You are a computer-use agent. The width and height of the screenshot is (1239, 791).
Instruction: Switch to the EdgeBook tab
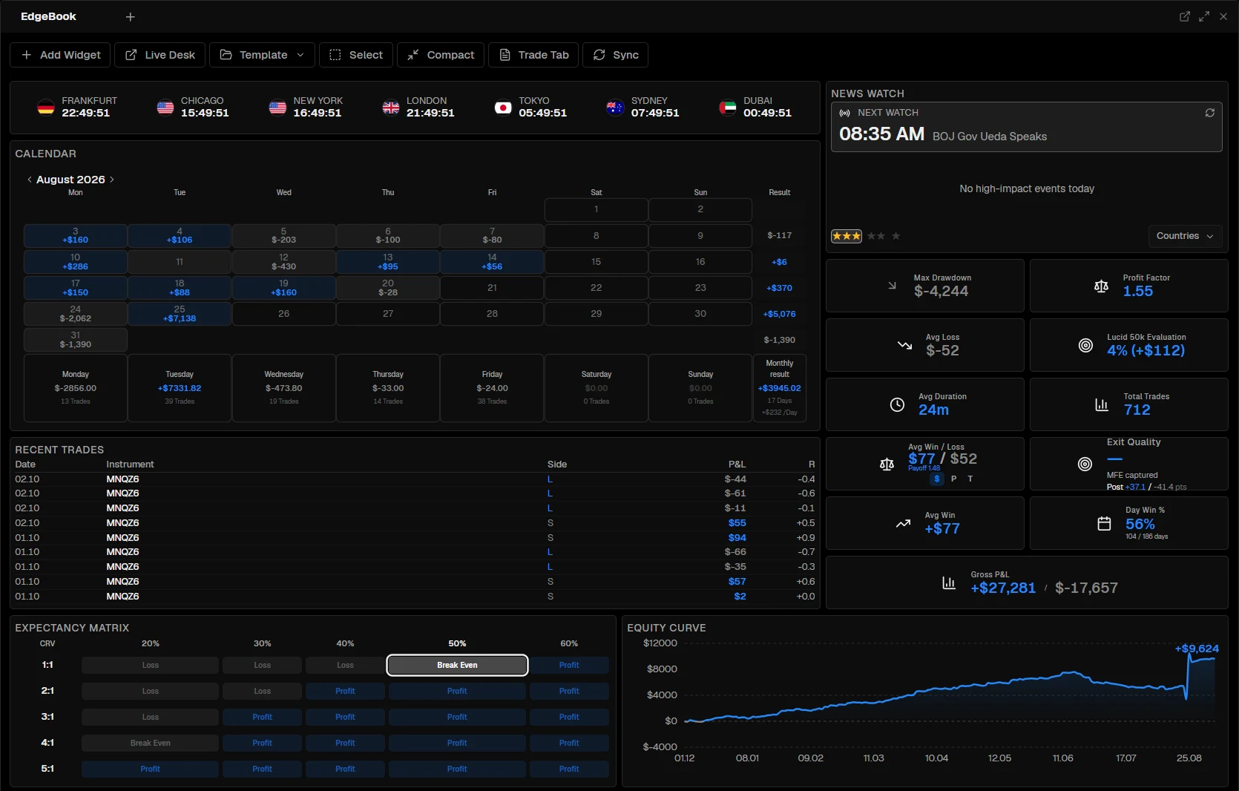[x=48, y=16]
